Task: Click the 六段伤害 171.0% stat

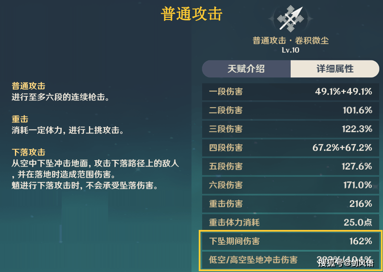Action: tap(290, 185)
